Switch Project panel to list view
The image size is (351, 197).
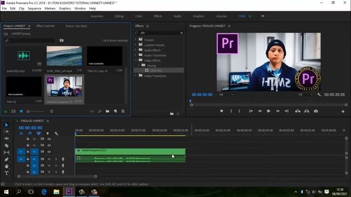click(13, 111)
